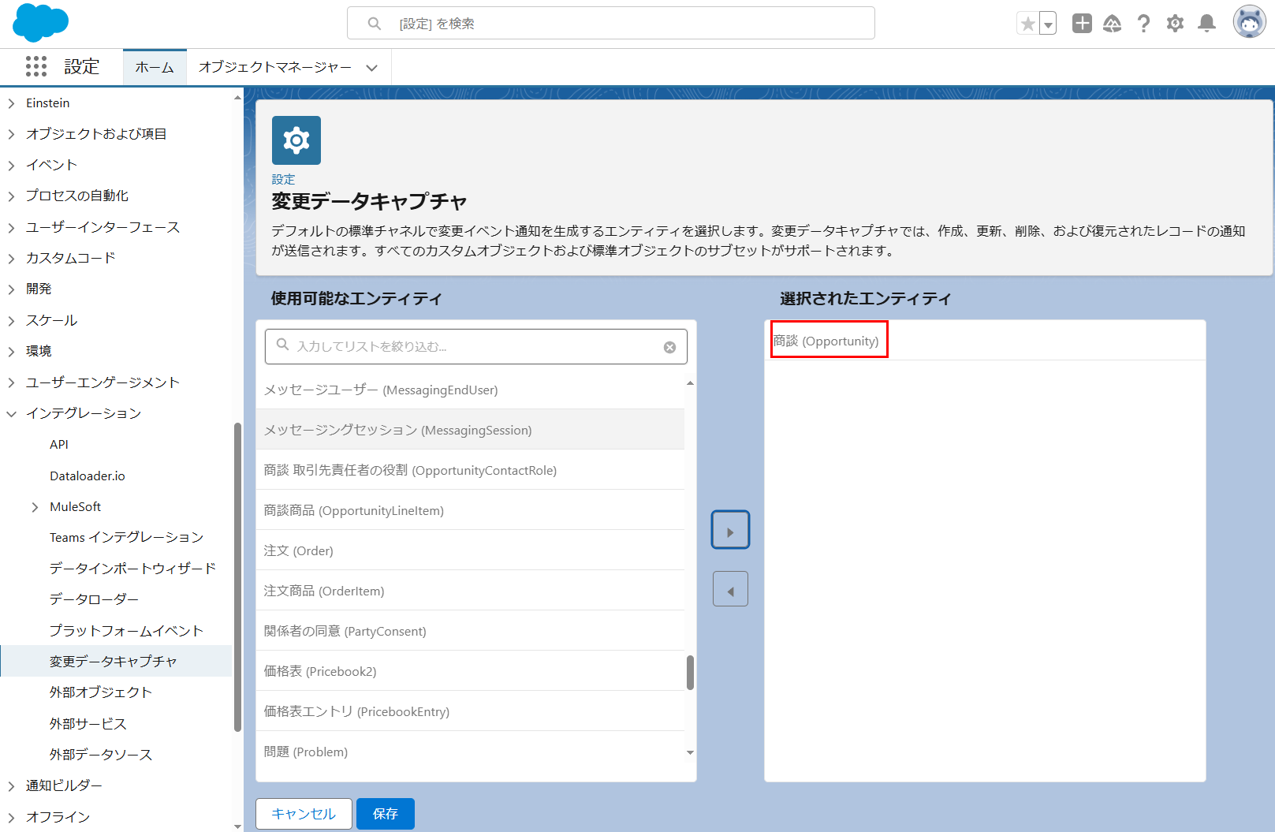
Task: Click the Salesforce cloud logo
Action: click(39, 23)
